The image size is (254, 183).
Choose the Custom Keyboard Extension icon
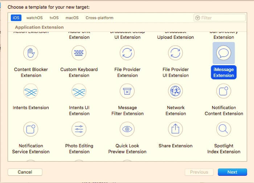pos(79,53)
